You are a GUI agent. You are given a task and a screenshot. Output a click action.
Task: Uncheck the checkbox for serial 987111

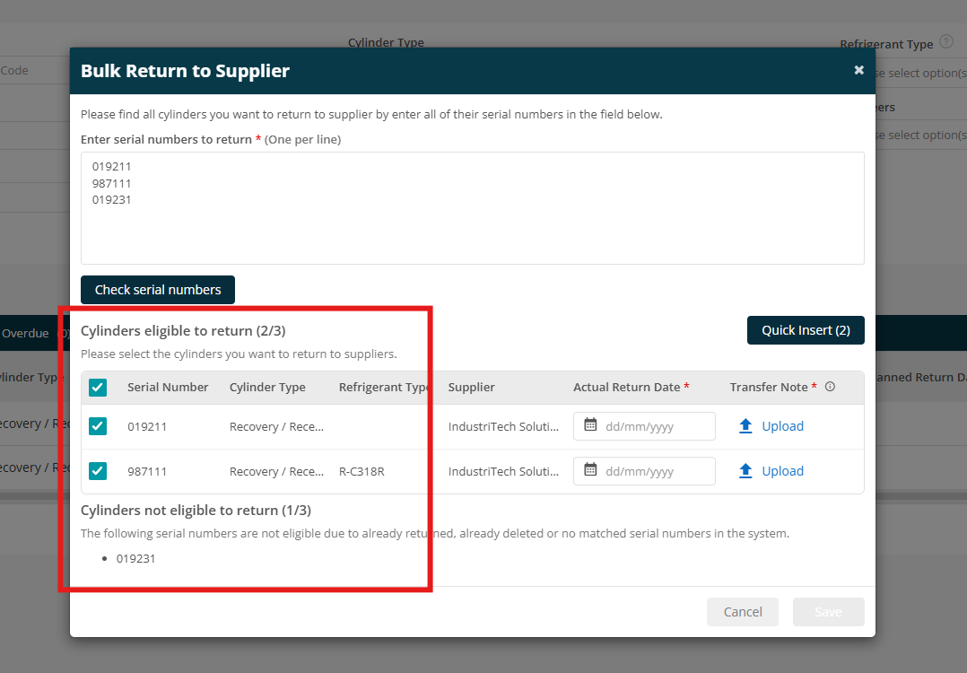coord(98,471)
